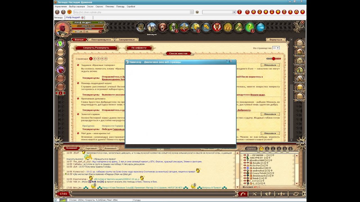Viewport: 360px width, 202px height.
Task: Click the Свернуть/Развернуть button
Action: 96,48
